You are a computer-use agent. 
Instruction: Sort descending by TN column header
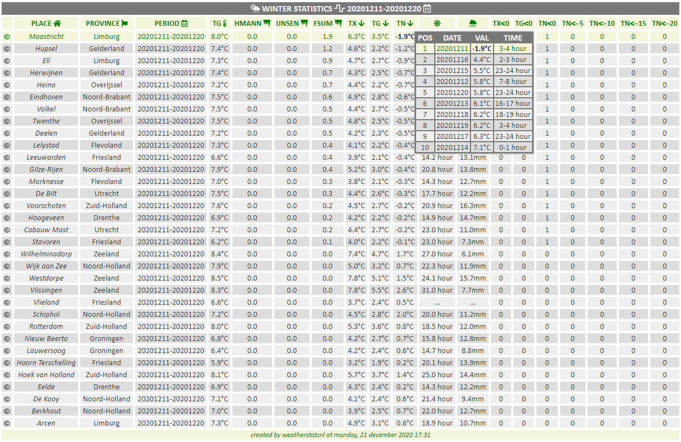click(405, 24)
